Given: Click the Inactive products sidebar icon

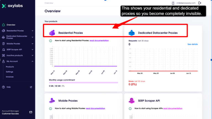Looking at the screenshot, I should [x=3, y=55].
